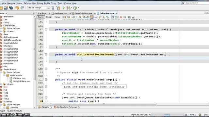Click the Find Previous Occurrence icon

pyautogui.click(x=84, y=17)
